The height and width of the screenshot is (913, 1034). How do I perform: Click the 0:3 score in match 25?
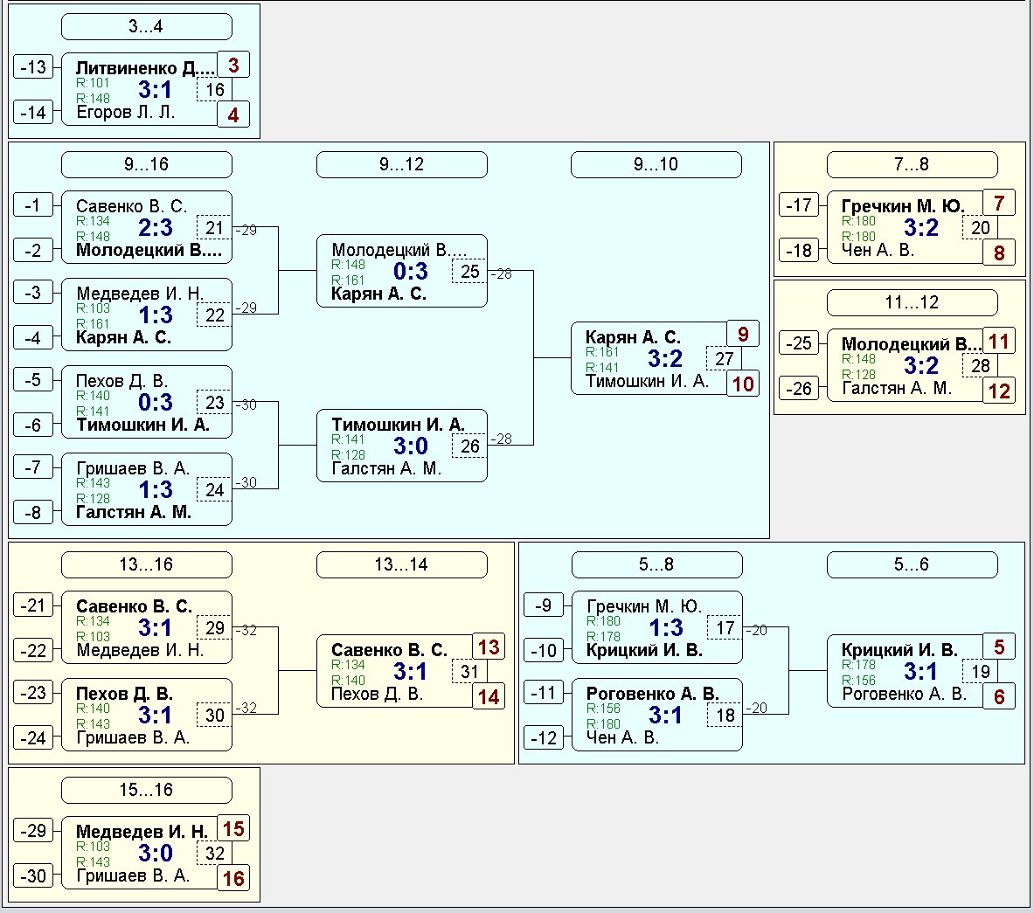click(410, 272)
